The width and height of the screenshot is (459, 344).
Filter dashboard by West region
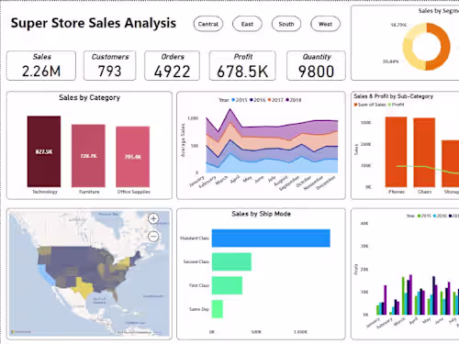coord(325,24)
